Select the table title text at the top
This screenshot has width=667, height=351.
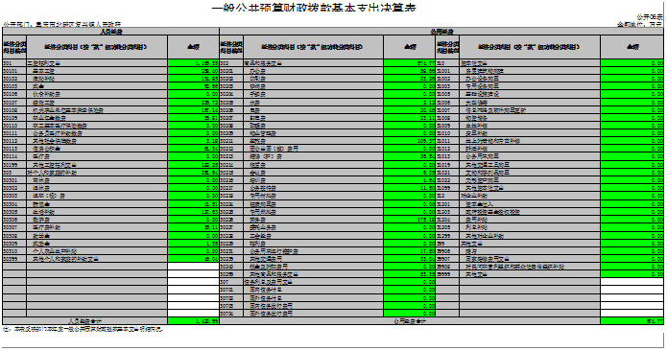(314, 8)
